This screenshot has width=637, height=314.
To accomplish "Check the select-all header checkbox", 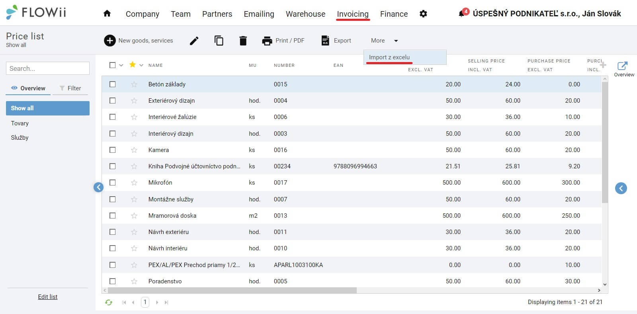I will [x=113, y=65].
